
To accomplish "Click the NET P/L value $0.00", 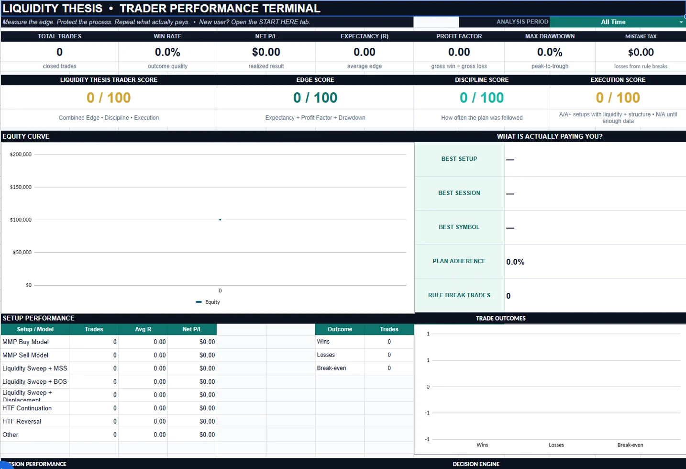I will pyautogui.click(x=266, y=52).
